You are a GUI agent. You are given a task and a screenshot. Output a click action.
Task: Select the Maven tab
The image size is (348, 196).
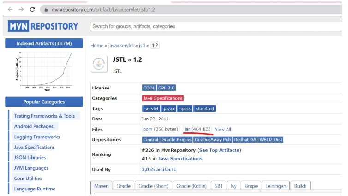click(102, 186)
